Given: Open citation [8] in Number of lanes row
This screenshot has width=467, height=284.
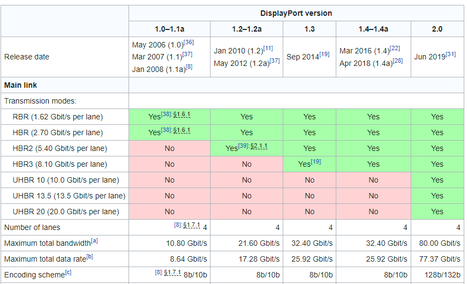Looking at the screenshot, I should coord(178,225).
